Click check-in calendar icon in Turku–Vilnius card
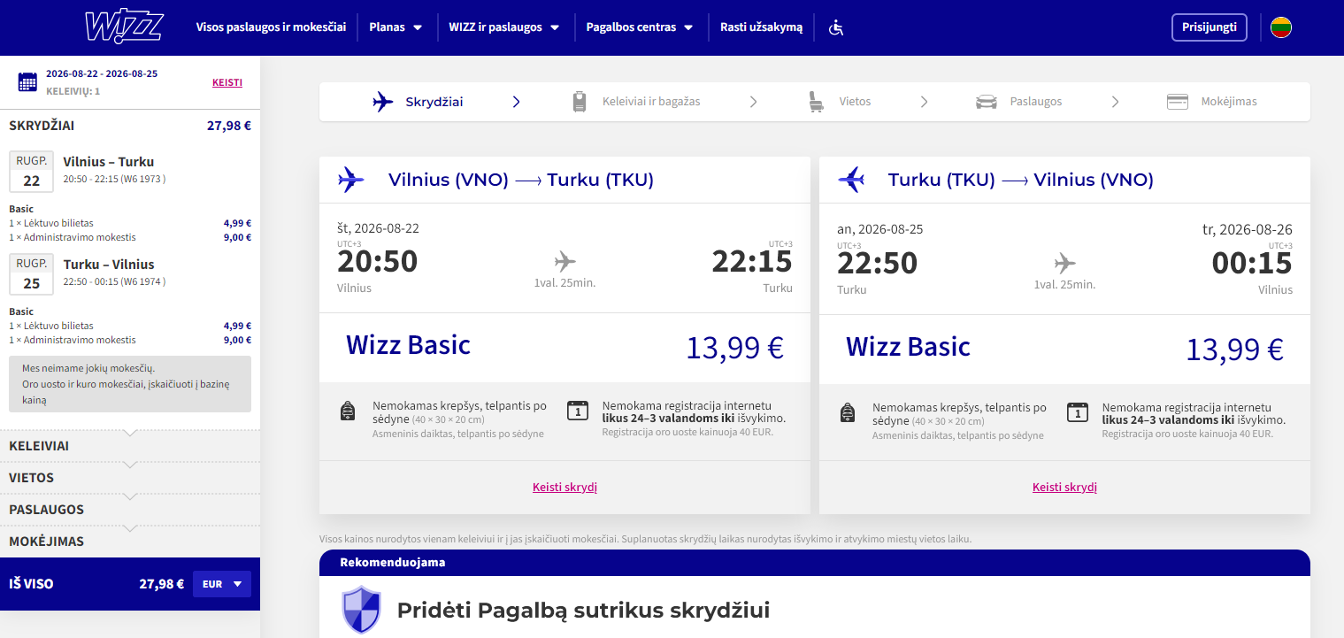 click(1078, 411)
